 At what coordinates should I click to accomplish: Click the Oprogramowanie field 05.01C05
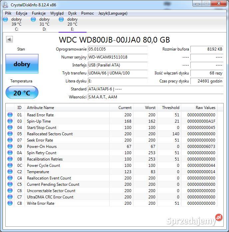tap(117, 49)
